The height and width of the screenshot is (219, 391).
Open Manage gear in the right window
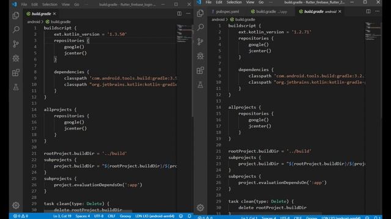pyautogui.click(x=200, y=207)
